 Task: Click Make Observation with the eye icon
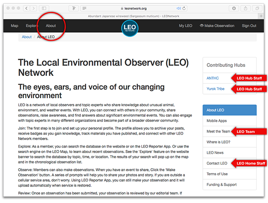tap(217, 26)
